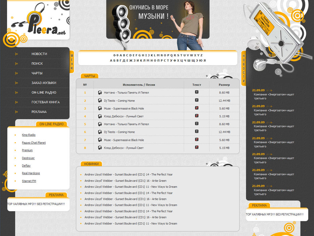Open ON-LINE РАДИО in the dark navigation menu
Image resolution: width=314 pixels, height=236 pixels.
tap(44, 93)
